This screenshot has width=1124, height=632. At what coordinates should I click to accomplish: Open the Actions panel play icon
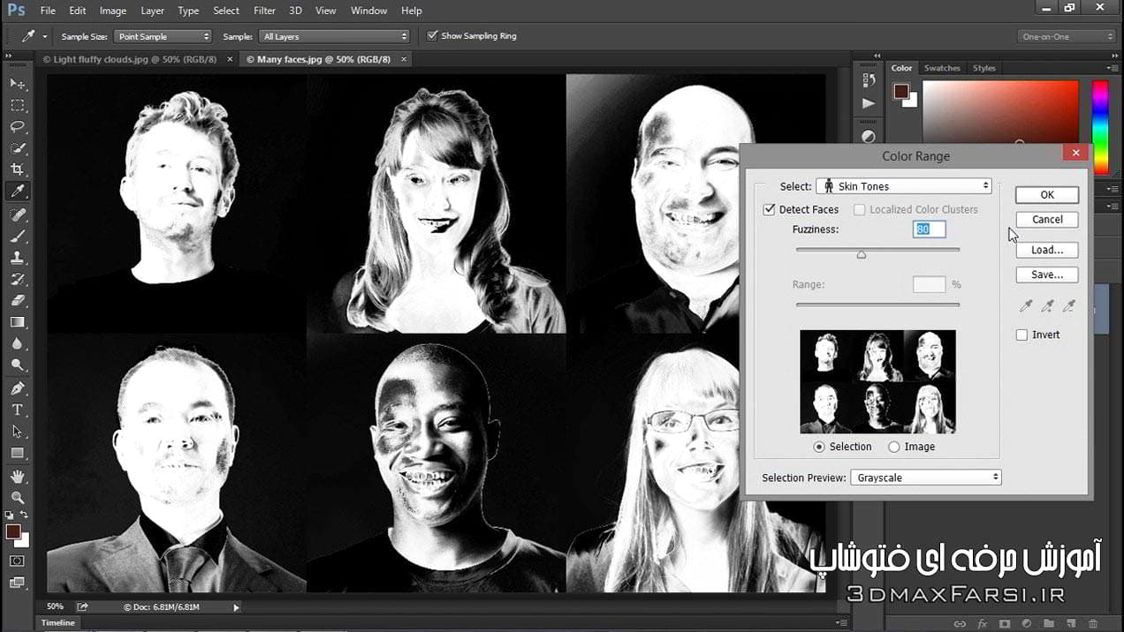(868, 103)
